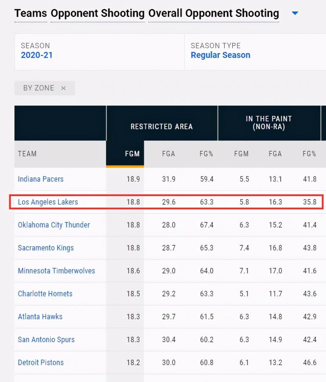Select Pacers restricted FGA value 31.9
This screenshot has height=382, width=326.
[169, 179]
